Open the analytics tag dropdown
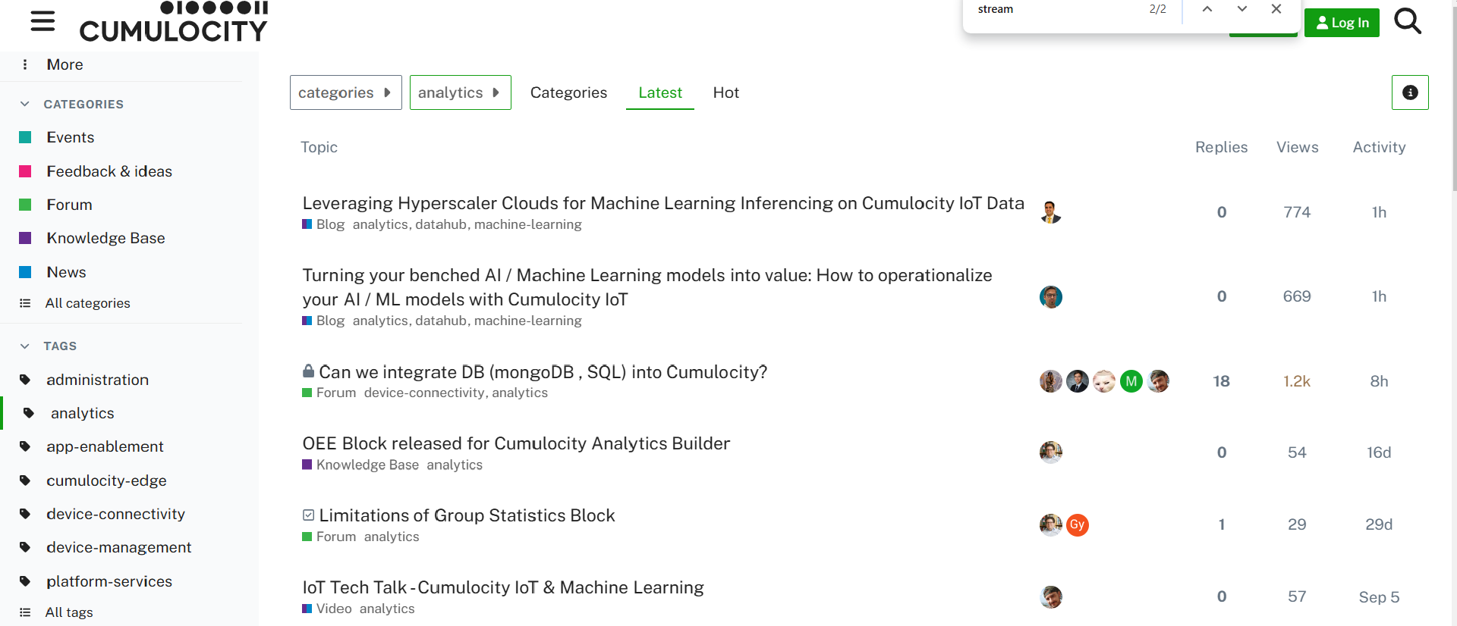 point(460,92)
